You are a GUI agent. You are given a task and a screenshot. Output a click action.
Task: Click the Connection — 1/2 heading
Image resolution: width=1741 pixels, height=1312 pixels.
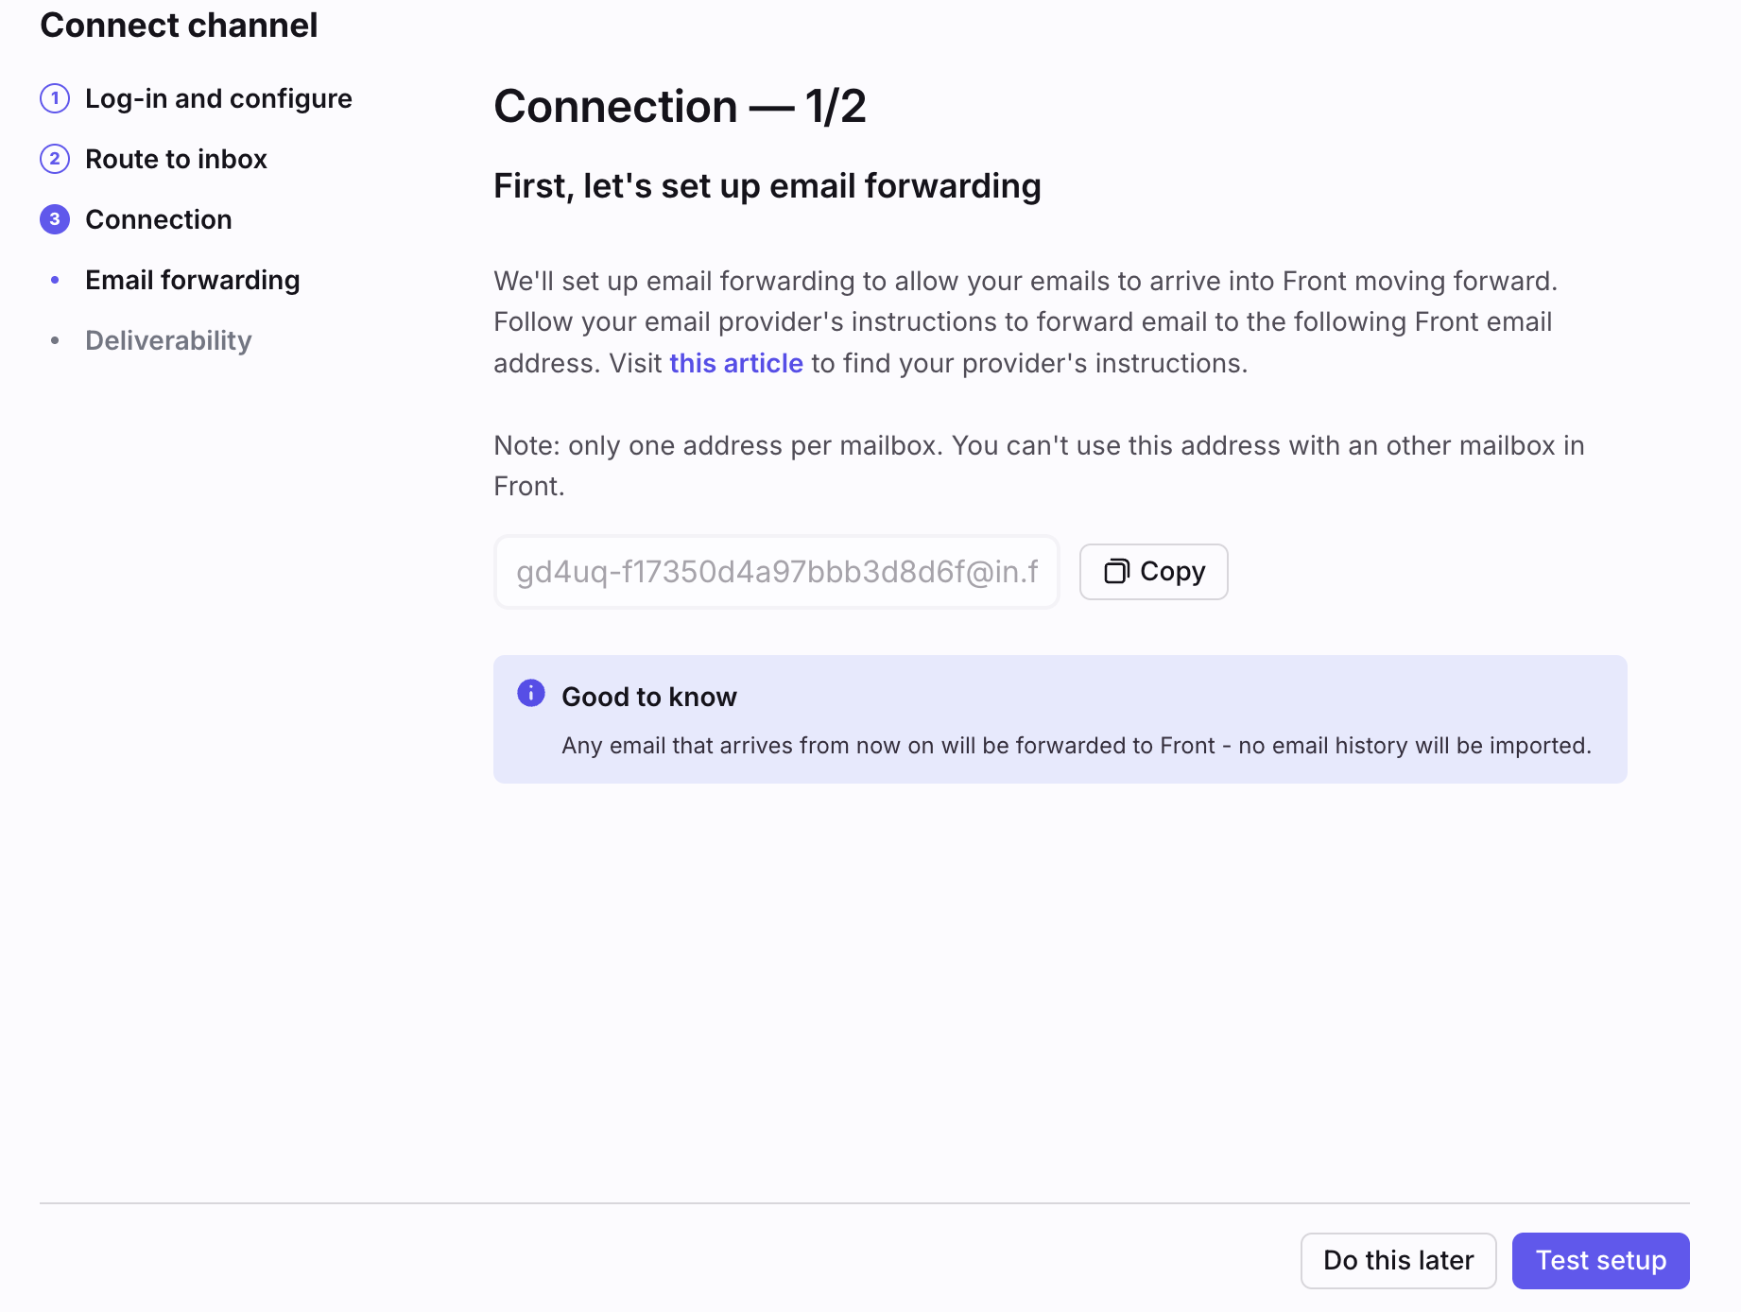pos(680,106)
